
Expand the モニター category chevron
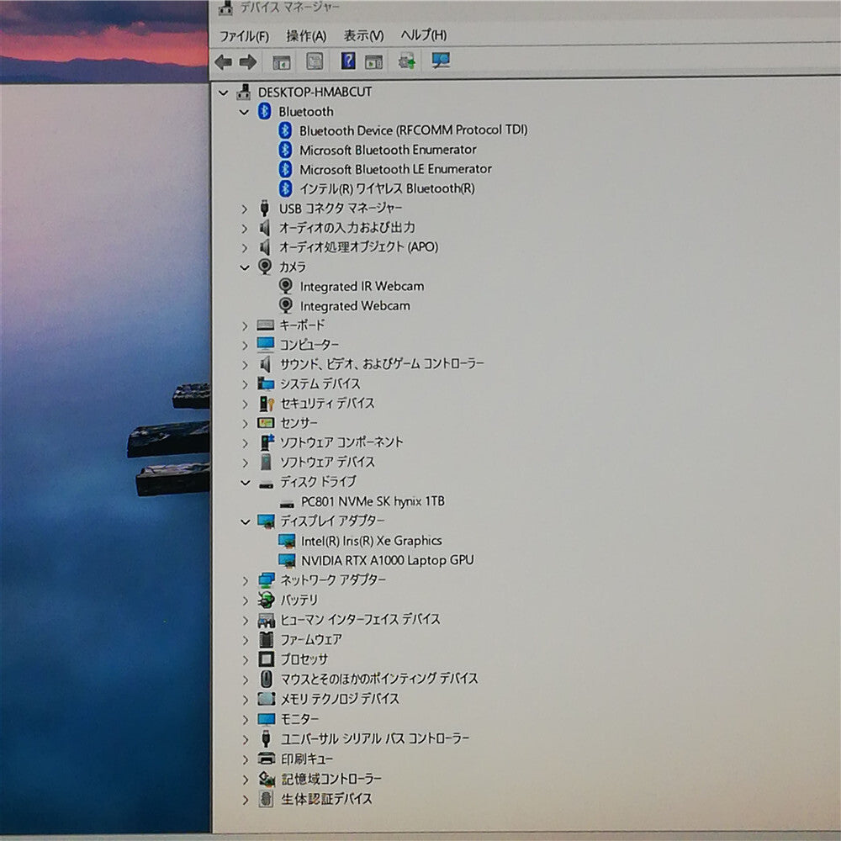point(246,719)
